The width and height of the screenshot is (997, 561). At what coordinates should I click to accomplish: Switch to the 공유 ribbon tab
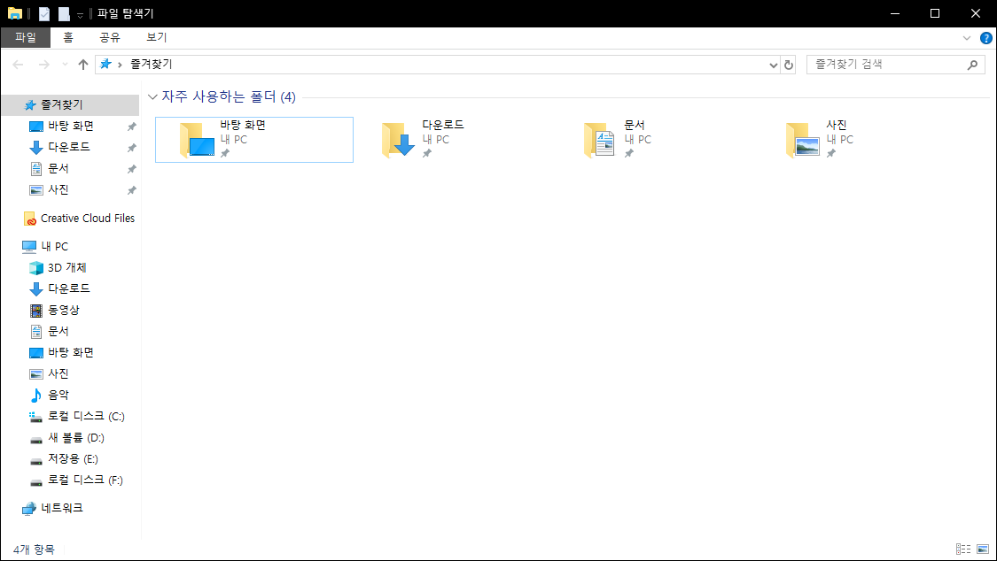pos(109,37)
